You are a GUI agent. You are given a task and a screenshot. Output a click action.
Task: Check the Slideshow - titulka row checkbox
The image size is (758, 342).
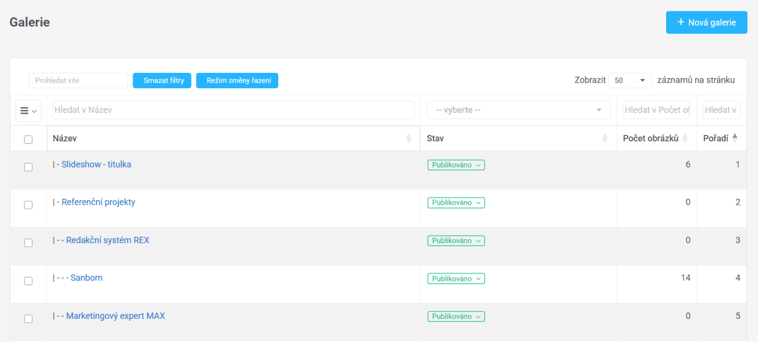click(28, 167)
